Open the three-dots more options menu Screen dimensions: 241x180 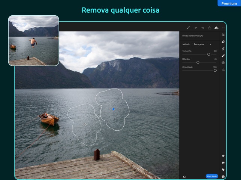pyautogui.click(x=223, y=28)
